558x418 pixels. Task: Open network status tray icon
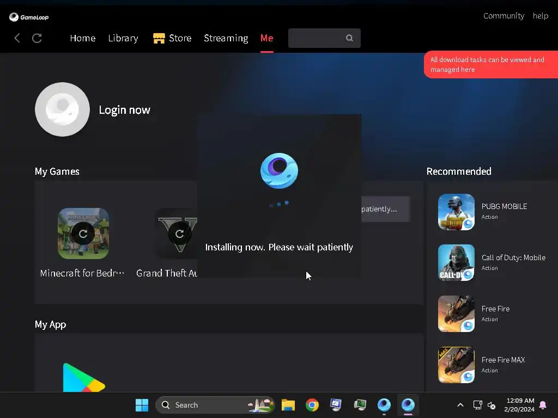477,405
